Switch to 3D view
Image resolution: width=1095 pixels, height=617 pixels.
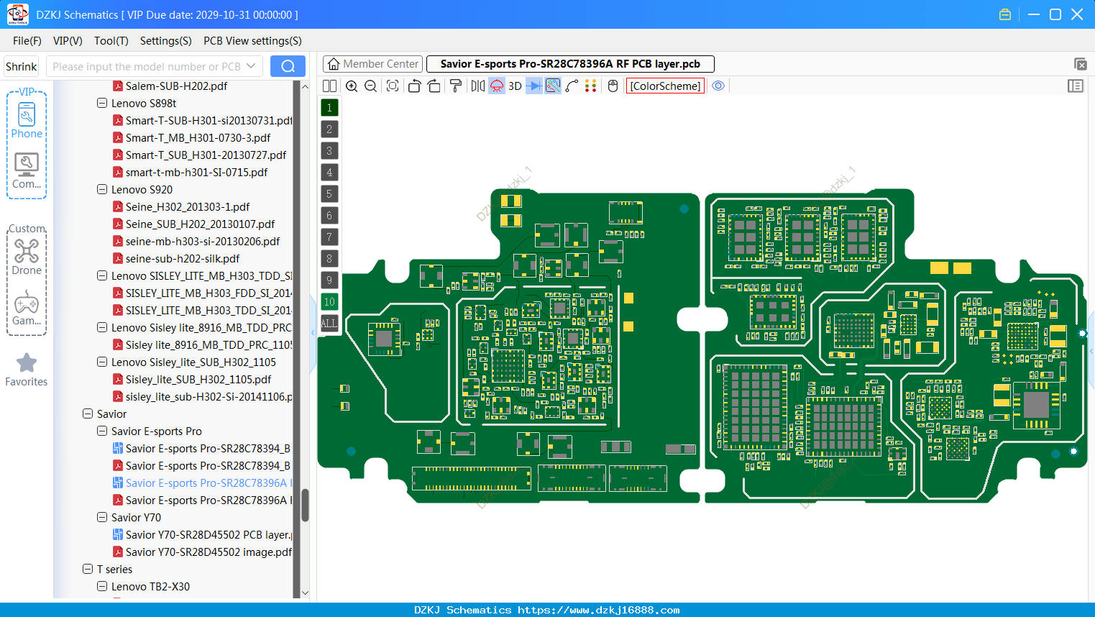(515, 86)
